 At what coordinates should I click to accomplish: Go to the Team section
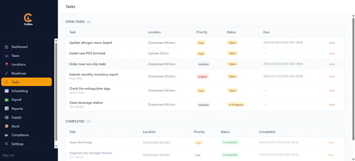(x=27, y=56)
